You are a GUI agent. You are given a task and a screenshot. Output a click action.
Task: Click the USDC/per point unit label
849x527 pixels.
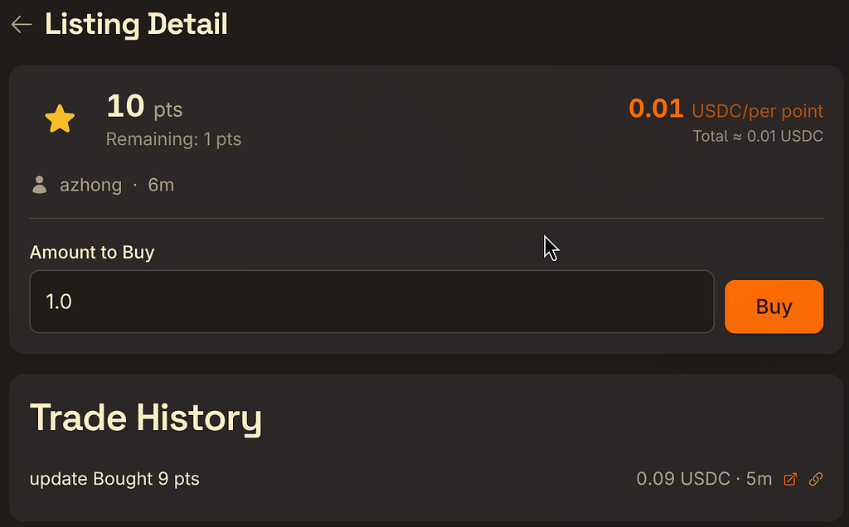tap(757, 111)
